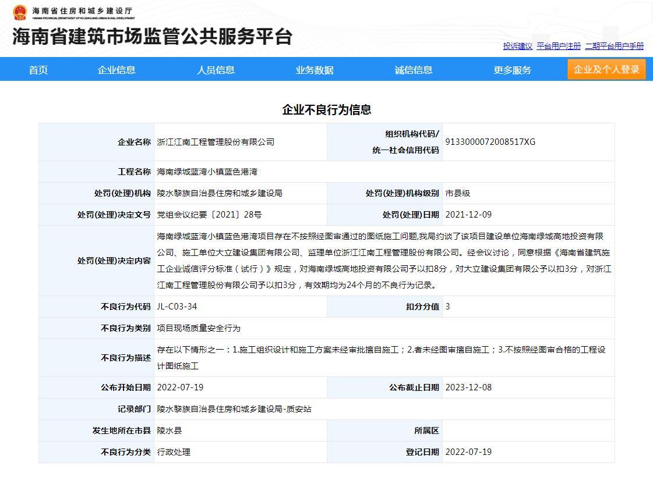Image resolution: width=653 pixels, height=484 pixels.
Task: Select company name 浙江江南工程管理股份有限公司
Action: [x=216, y=142]
